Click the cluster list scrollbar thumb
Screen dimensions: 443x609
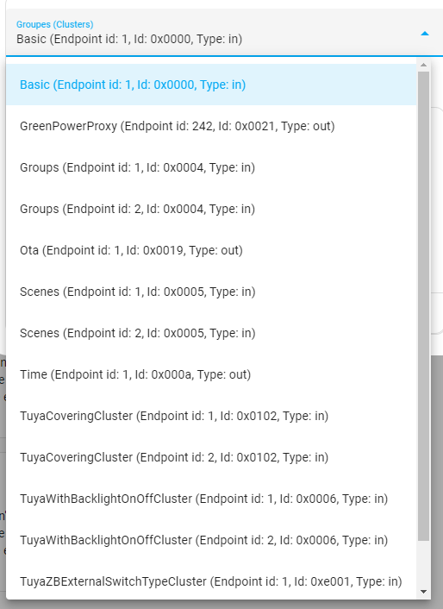point(423,305)
